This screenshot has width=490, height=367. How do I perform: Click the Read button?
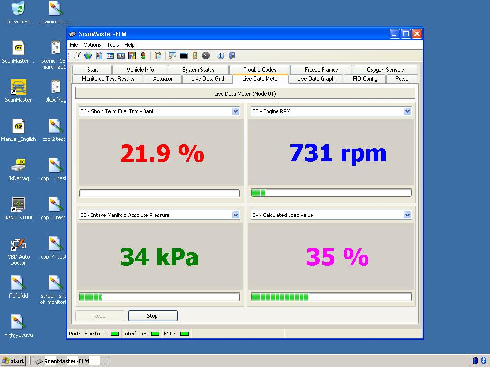[100, 315]
